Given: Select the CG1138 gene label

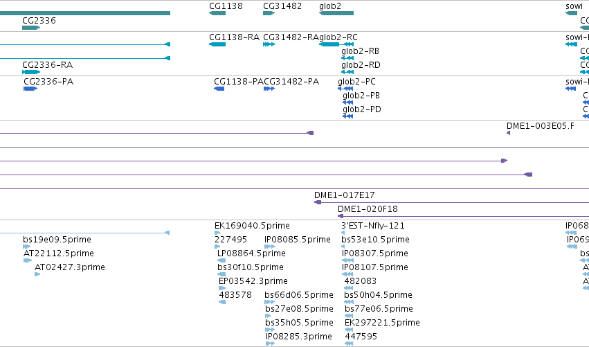Looking at the screenshot, I should pos(226,6).
